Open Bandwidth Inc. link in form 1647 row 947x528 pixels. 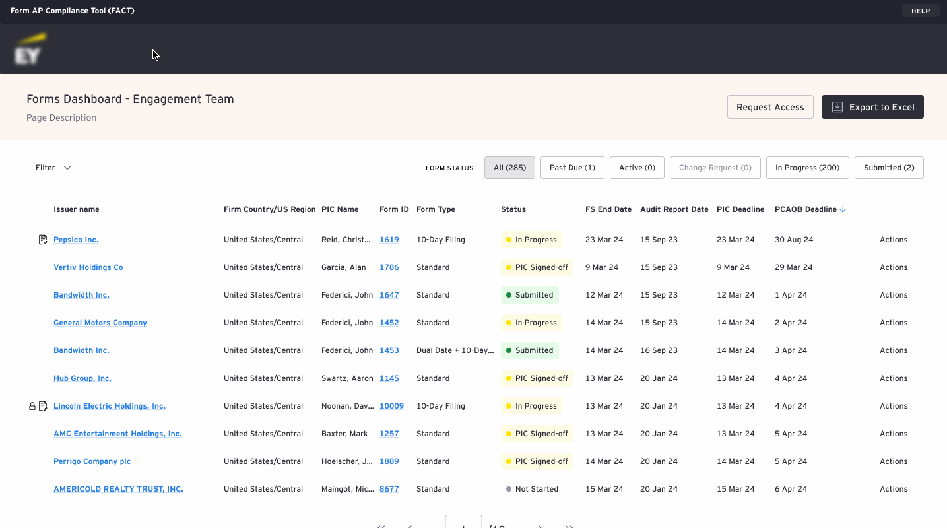tap(81, 295)
